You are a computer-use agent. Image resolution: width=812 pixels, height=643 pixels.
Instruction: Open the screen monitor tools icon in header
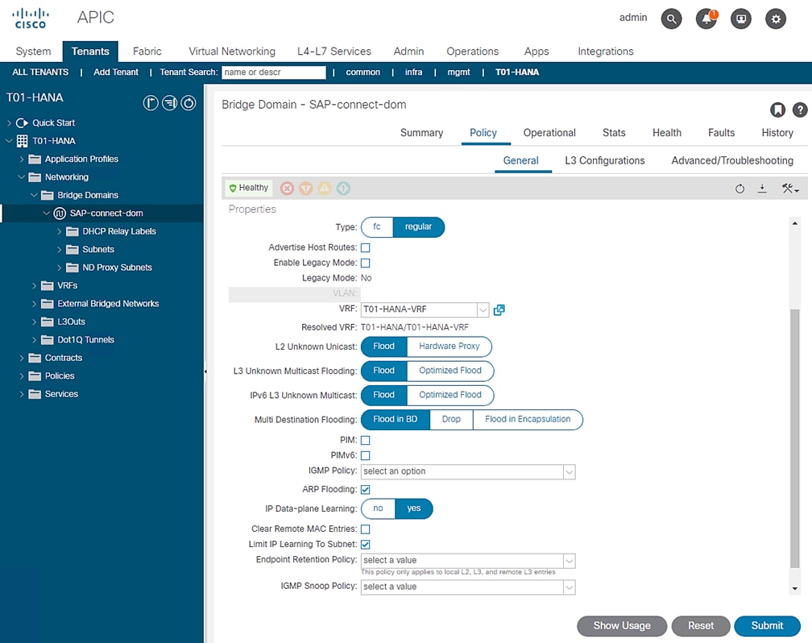[740, 19]
